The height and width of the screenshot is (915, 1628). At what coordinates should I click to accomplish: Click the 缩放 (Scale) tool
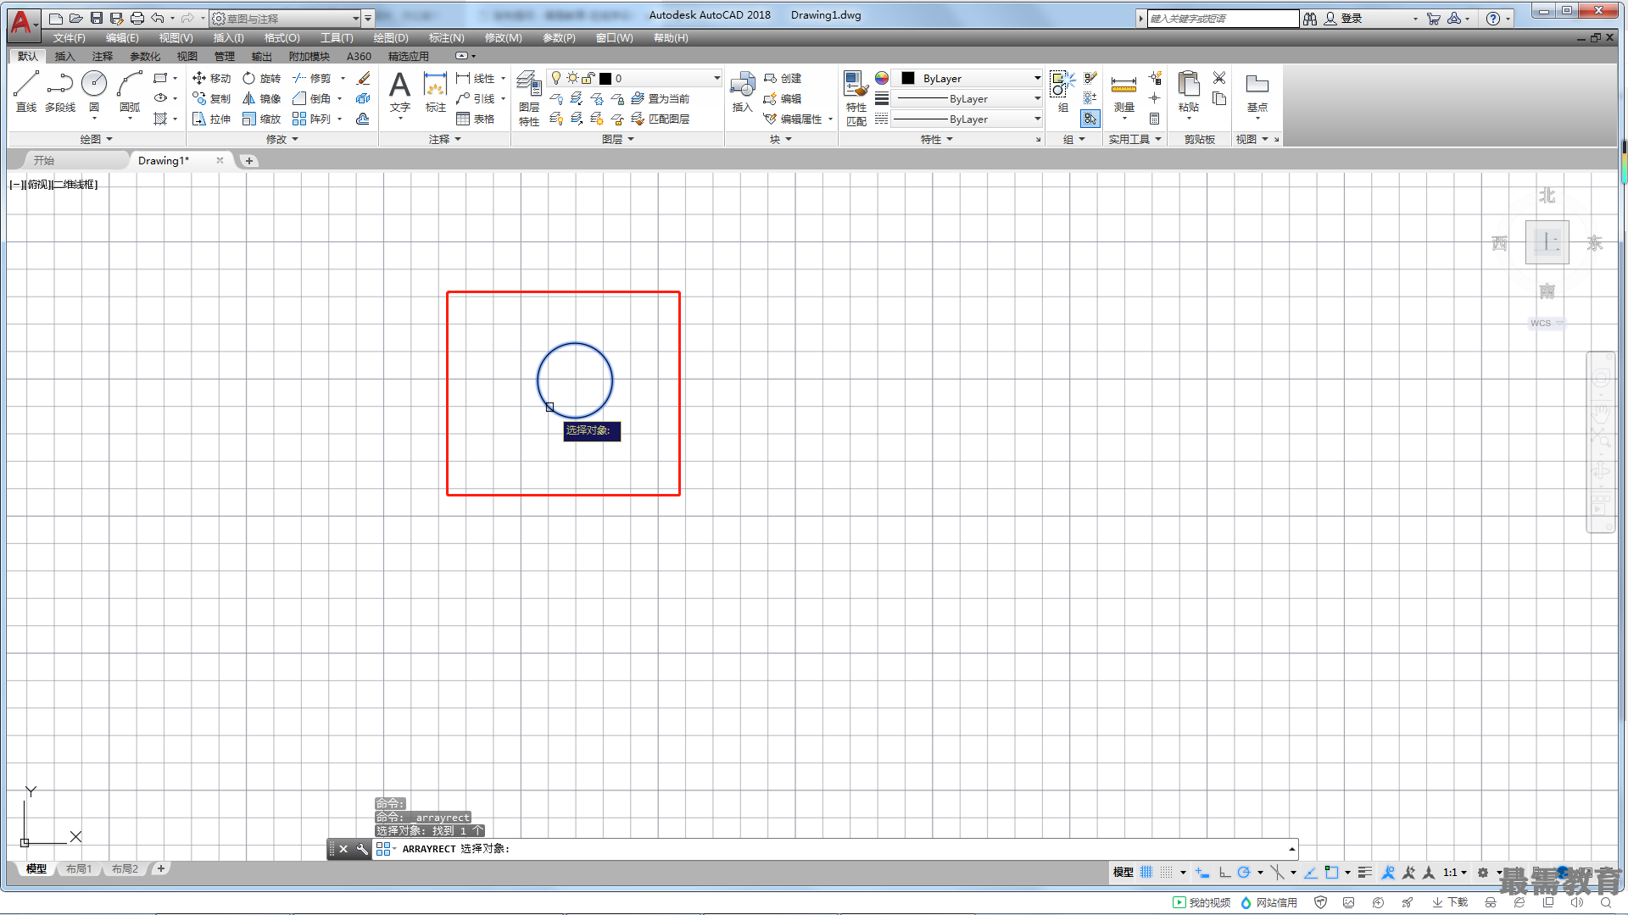coord(261,119)
